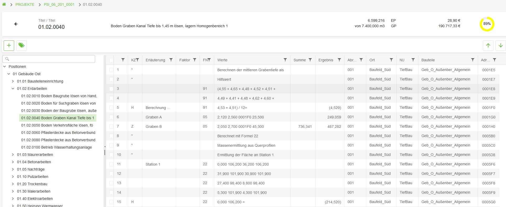Open filter on the Ort column
This screenshot has height=207, width=506.
click(x=391, y=60)
